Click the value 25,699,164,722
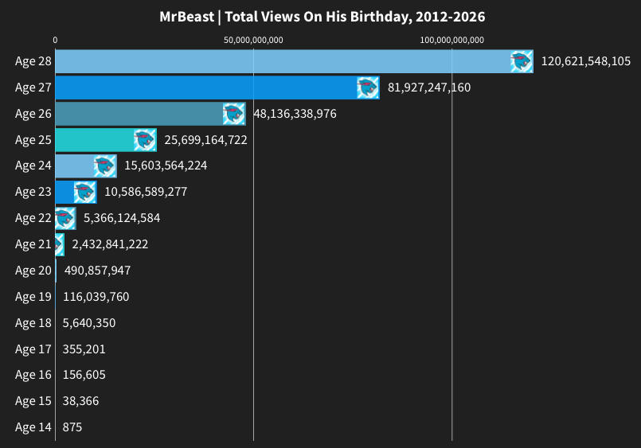This screenshot has height=448, width=641. (x=205, y=140)
